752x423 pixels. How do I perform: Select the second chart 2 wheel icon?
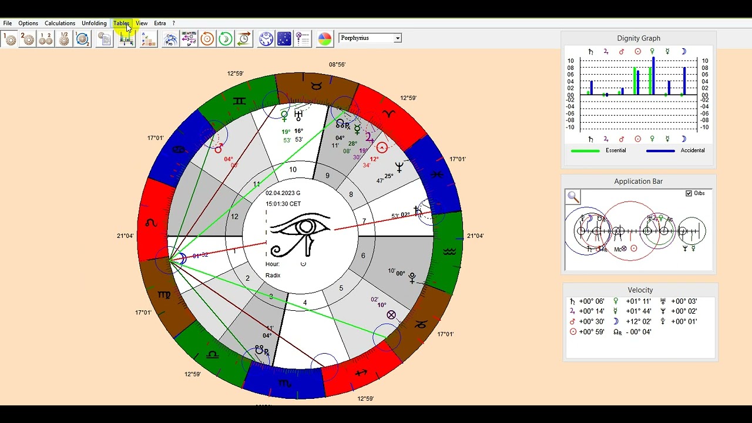tap(28, 39)
